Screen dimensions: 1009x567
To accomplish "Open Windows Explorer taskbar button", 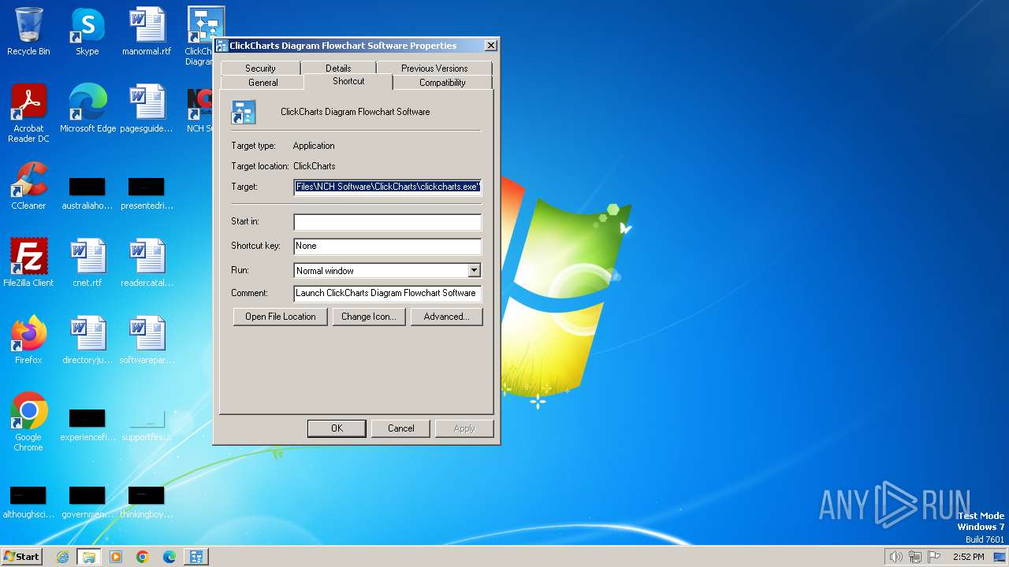I will pyautogui.click(x=89, y=557).
